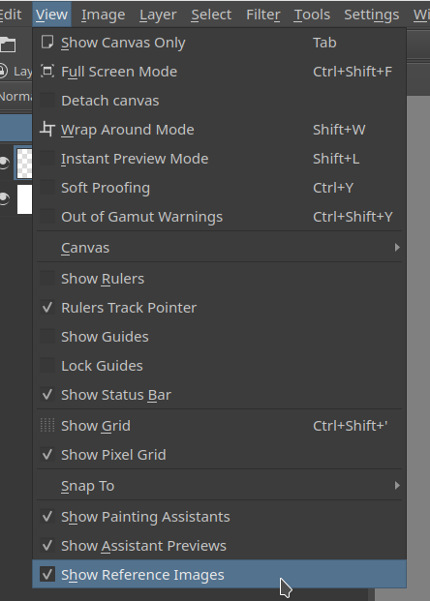
Task: Open the Select menu
Action: [211, 15]
